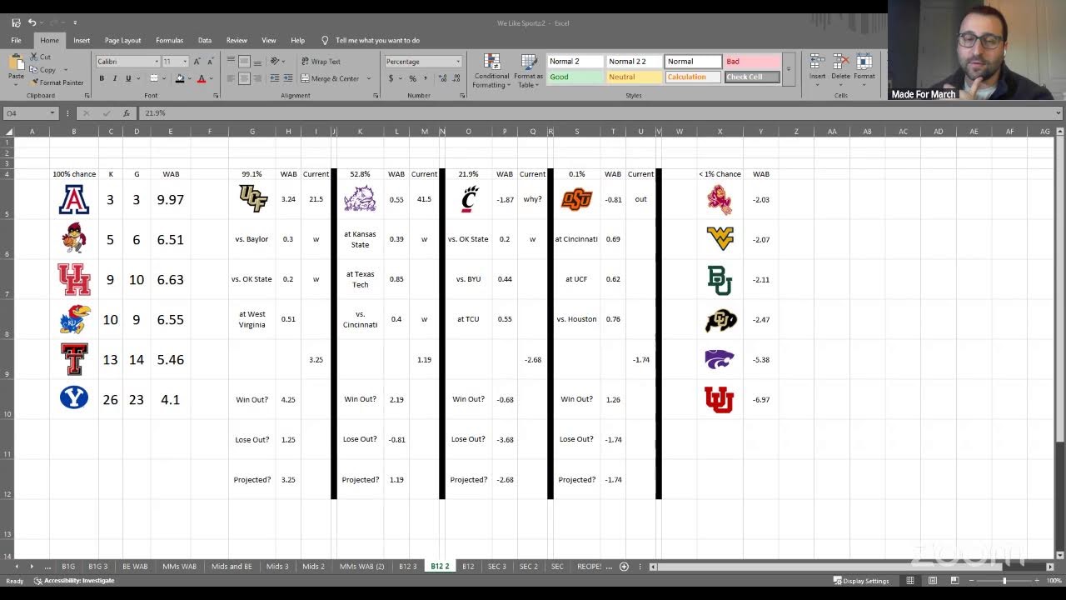Toggle Bold formatting
Viewport: 1066px width, 600px height.
point(102,78)
